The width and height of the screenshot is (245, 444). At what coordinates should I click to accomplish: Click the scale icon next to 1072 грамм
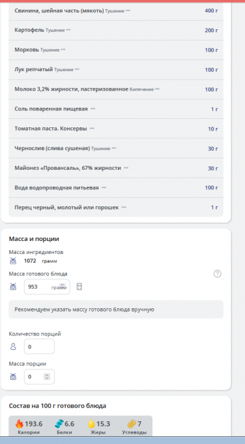(13, 261)
